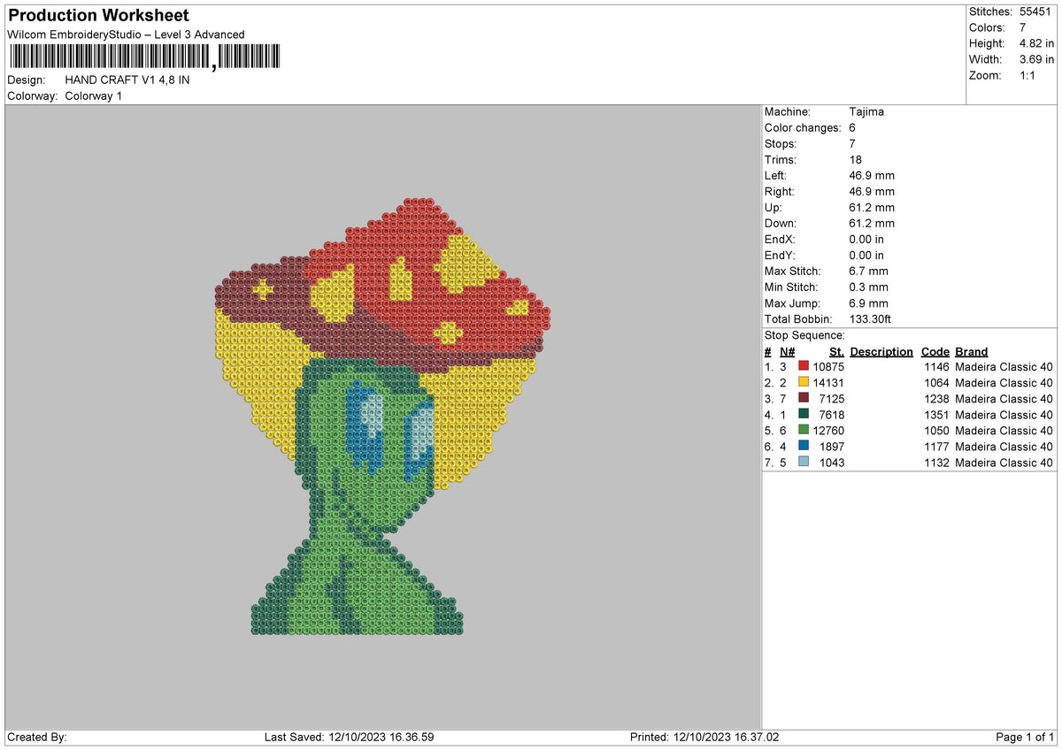Click the Total Bobbin value 133.30ft
This screenshot has width=1062, height=750.
pos(872,318)
